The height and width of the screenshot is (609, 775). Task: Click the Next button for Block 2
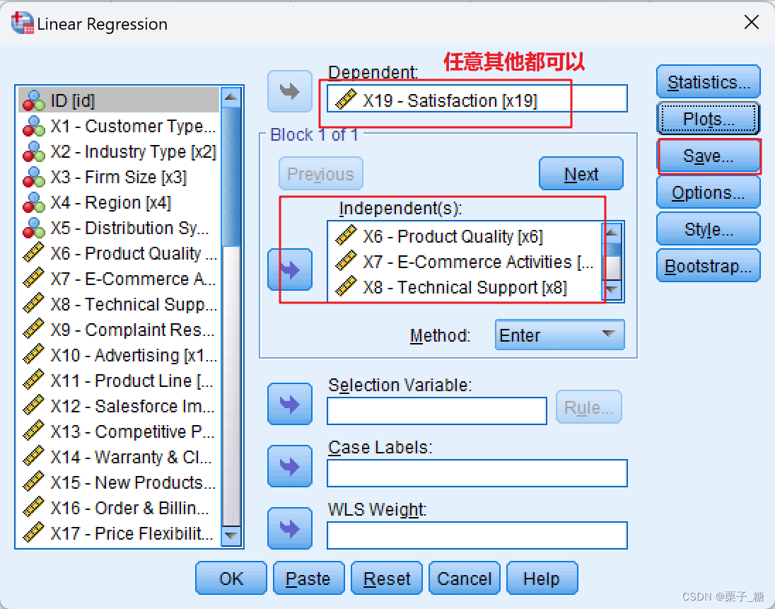pos(581,173)
